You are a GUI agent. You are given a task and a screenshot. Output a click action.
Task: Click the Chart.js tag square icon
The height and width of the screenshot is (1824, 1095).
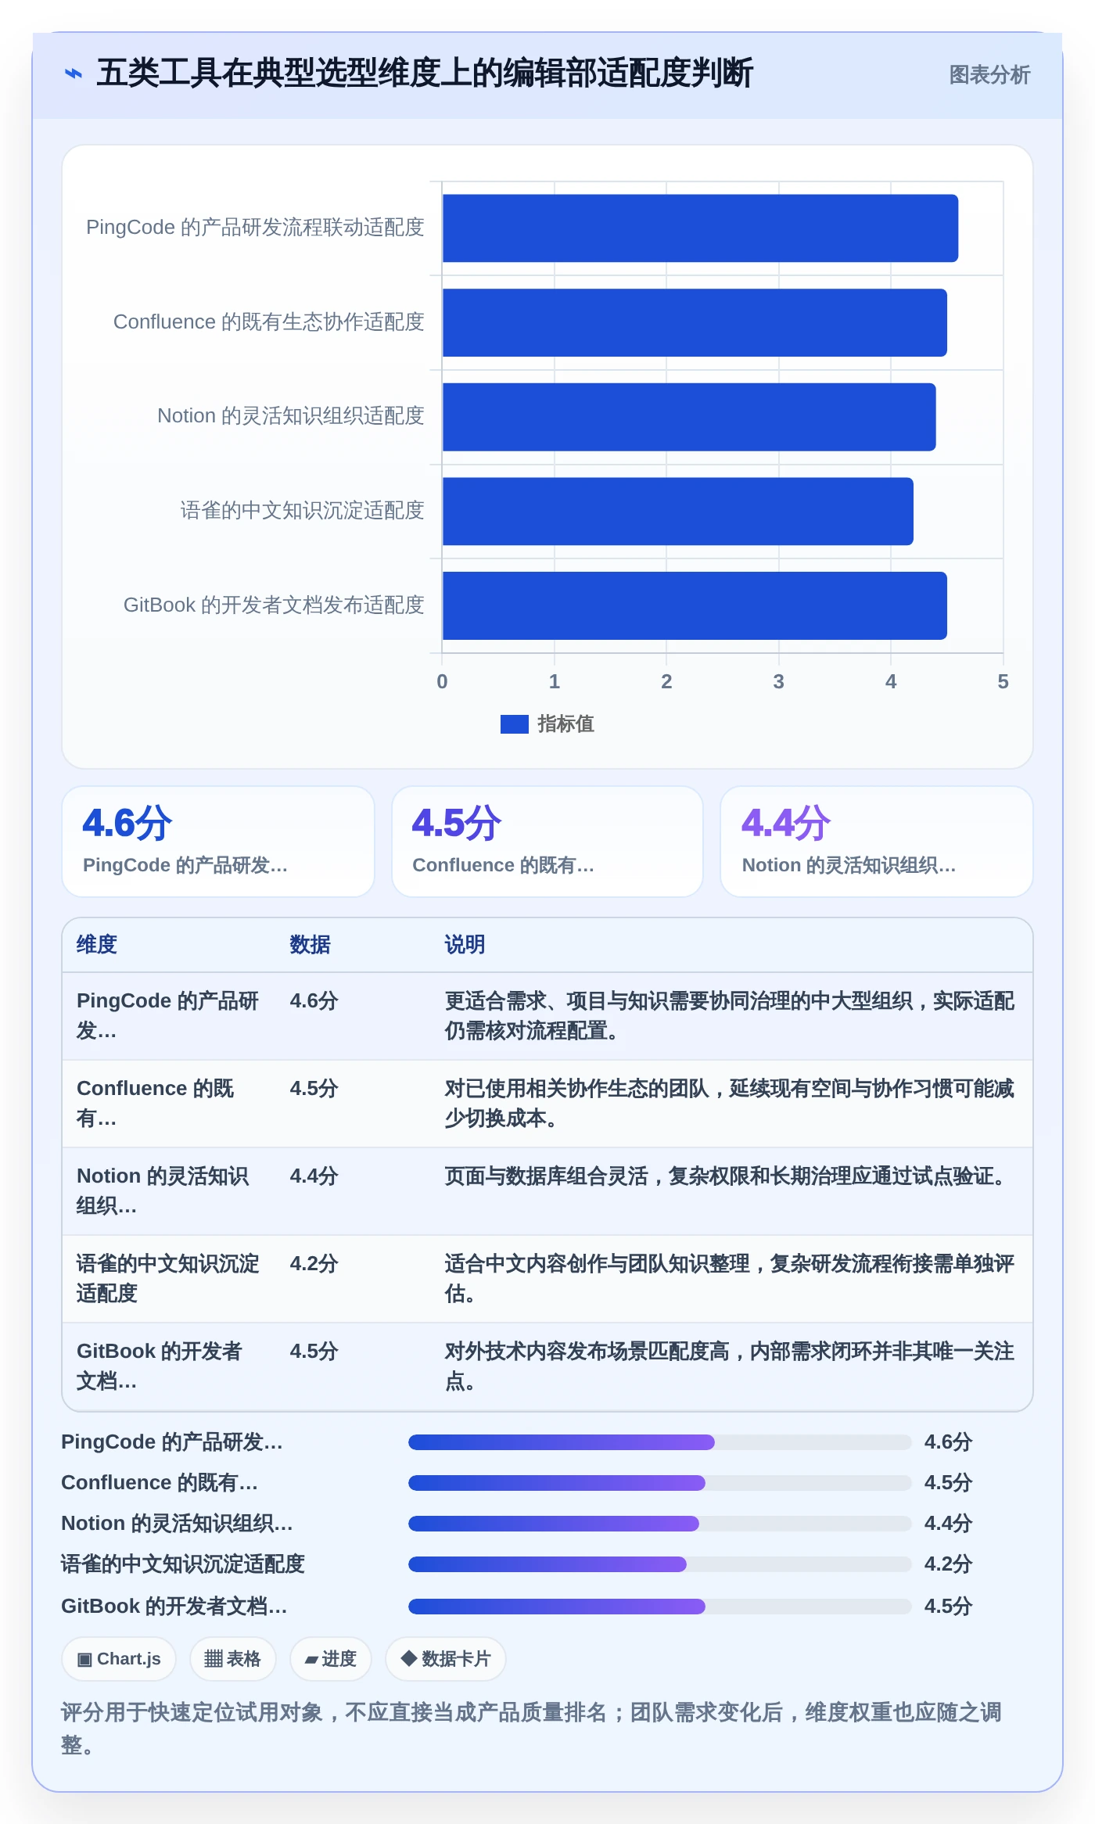tap(84, 1660)
